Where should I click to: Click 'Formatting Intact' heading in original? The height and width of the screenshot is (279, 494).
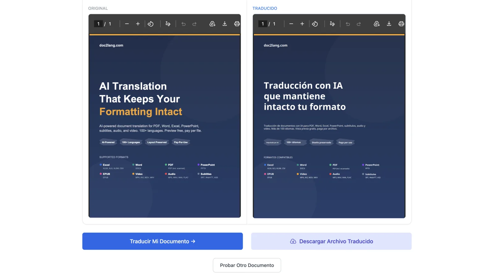[x=141, y=112]
